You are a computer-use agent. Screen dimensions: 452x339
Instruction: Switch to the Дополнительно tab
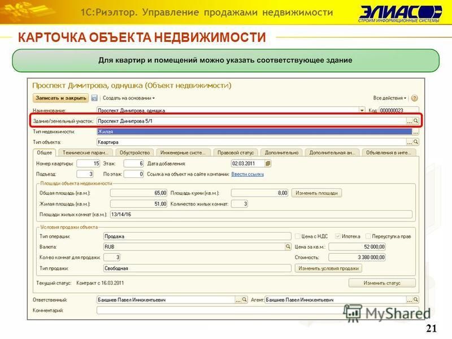click(281, 153)
